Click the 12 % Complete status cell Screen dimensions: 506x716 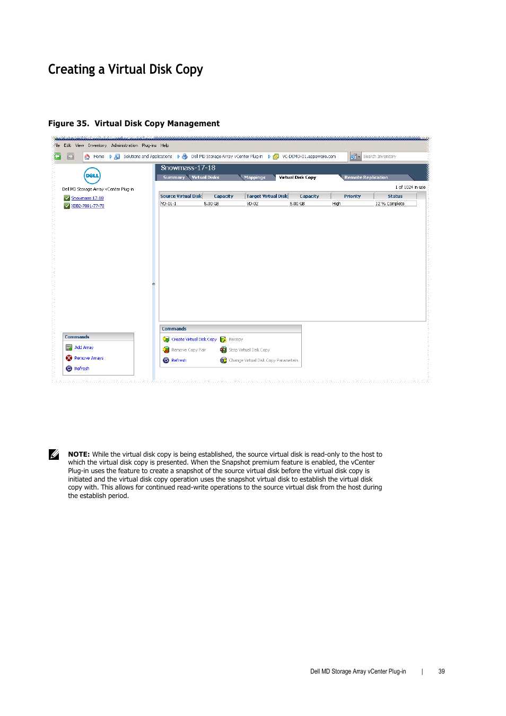(x=396, y=204)
